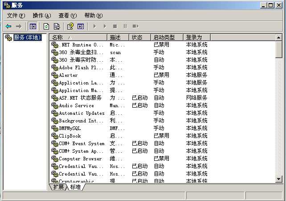
Task: Select 服务(本地) in the tree
Action: (x=28, y=38)
